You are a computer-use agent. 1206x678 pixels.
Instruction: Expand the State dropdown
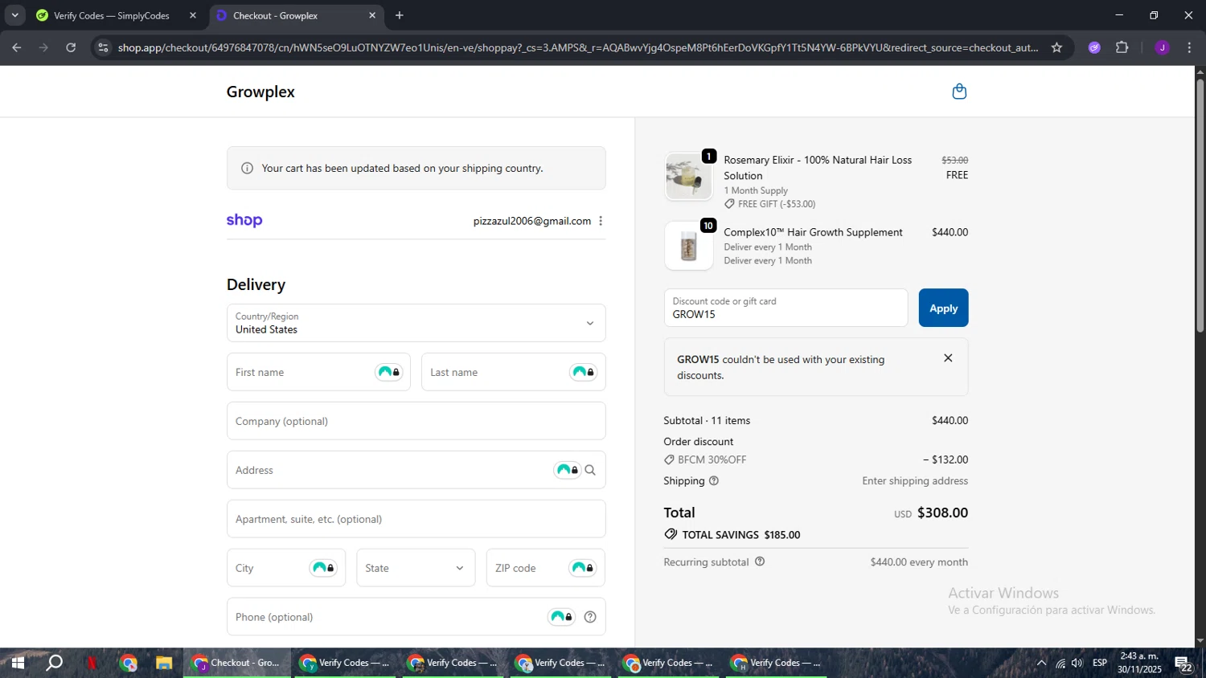coord(416,568)
